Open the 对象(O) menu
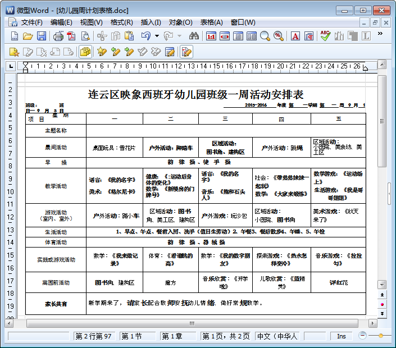Image resolution: width=396 pixels, height=348 pixels. coord(180,22)
